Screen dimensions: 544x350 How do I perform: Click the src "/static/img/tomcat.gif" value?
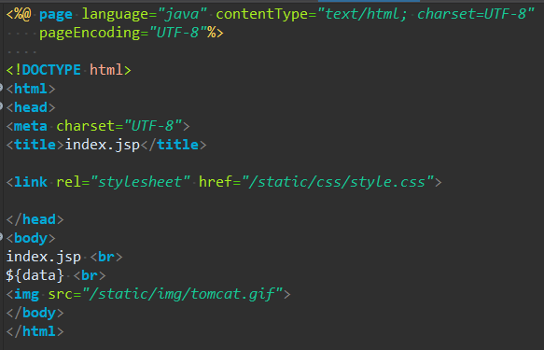coord(183,295)
